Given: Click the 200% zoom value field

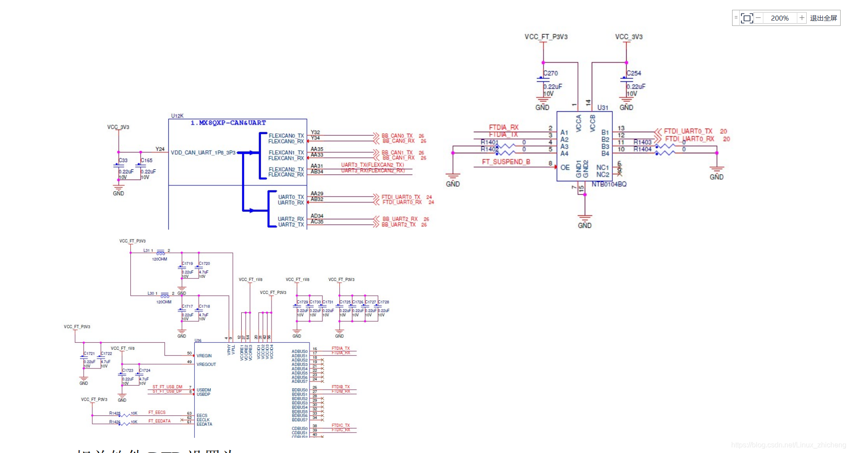Looking at the screenshot, I should 780,18.
